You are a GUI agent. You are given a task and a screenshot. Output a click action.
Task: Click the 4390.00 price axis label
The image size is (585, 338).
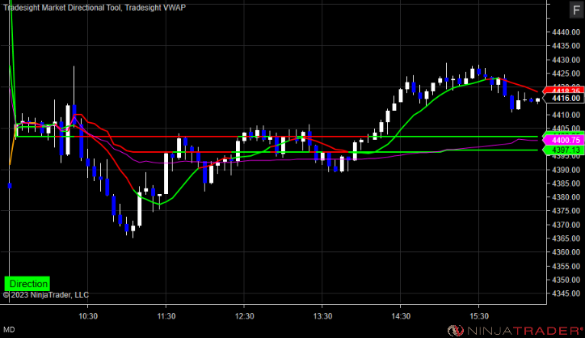pyautogui.click(x=566, y=170)
